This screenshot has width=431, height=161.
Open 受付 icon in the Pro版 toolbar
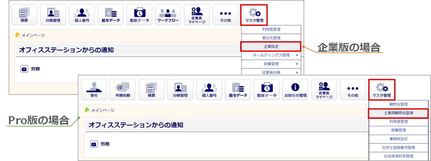pos(94,90)
